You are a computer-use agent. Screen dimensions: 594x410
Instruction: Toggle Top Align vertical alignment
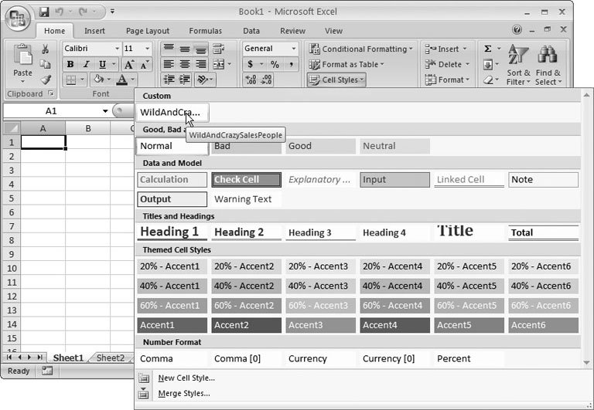pos(169,49)
